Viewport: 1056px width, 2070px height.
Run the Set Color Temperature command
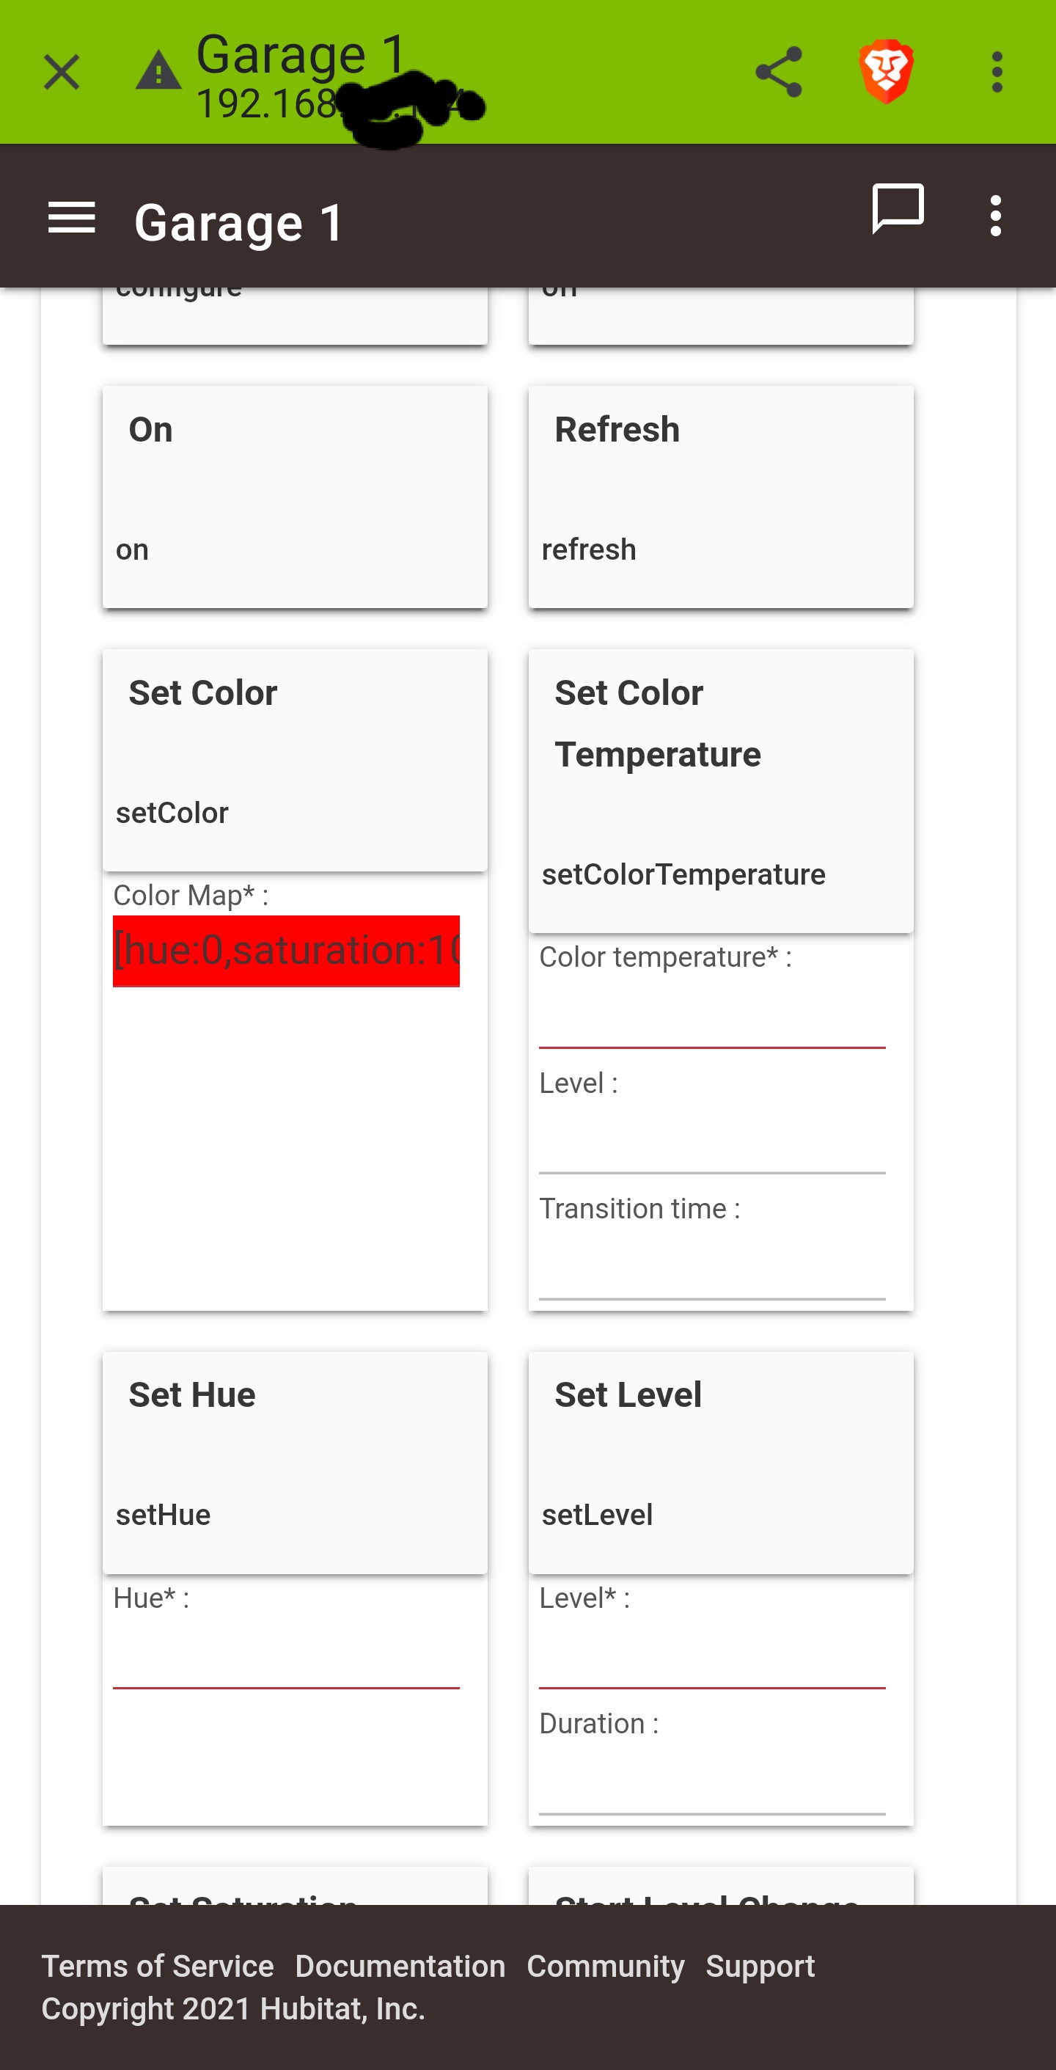point(721,791)
